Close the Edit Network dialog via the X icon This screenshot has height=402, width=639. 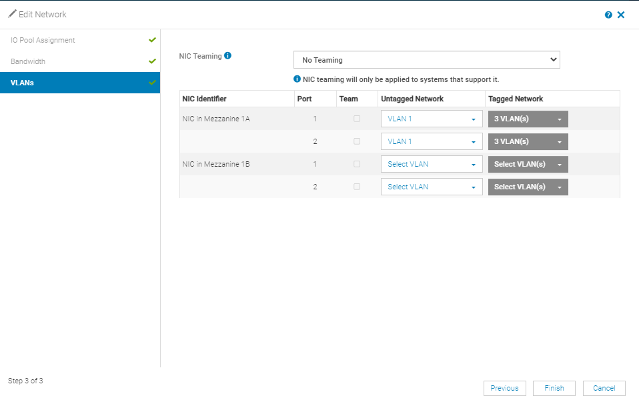click(621, 14)
